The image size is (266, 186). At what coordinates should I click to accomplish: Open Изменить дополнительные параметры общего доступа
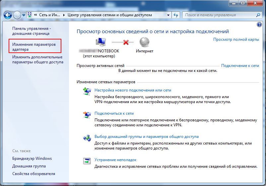pyautogui.click(x=37, y=59)
